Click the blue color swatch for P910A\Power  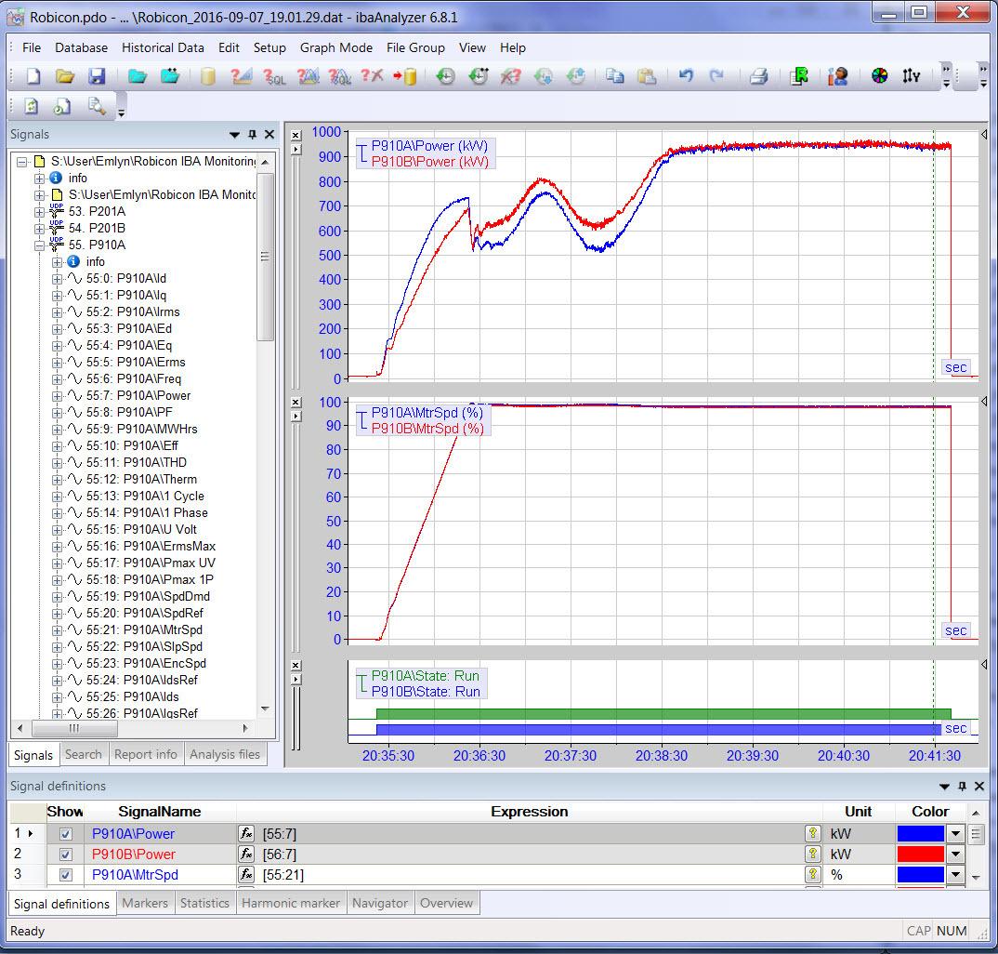pos(920,834)
